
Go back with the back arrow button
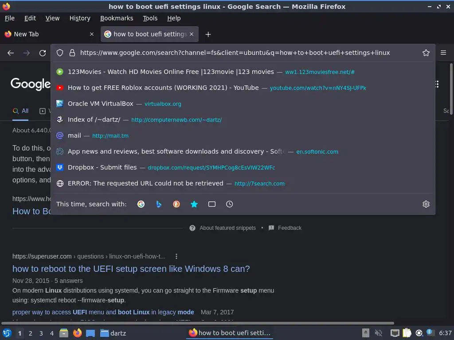[x=11, y=53]
